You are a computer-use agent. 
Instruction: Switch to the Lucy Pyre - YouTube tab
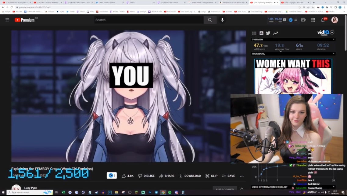[x=295, y=3]
